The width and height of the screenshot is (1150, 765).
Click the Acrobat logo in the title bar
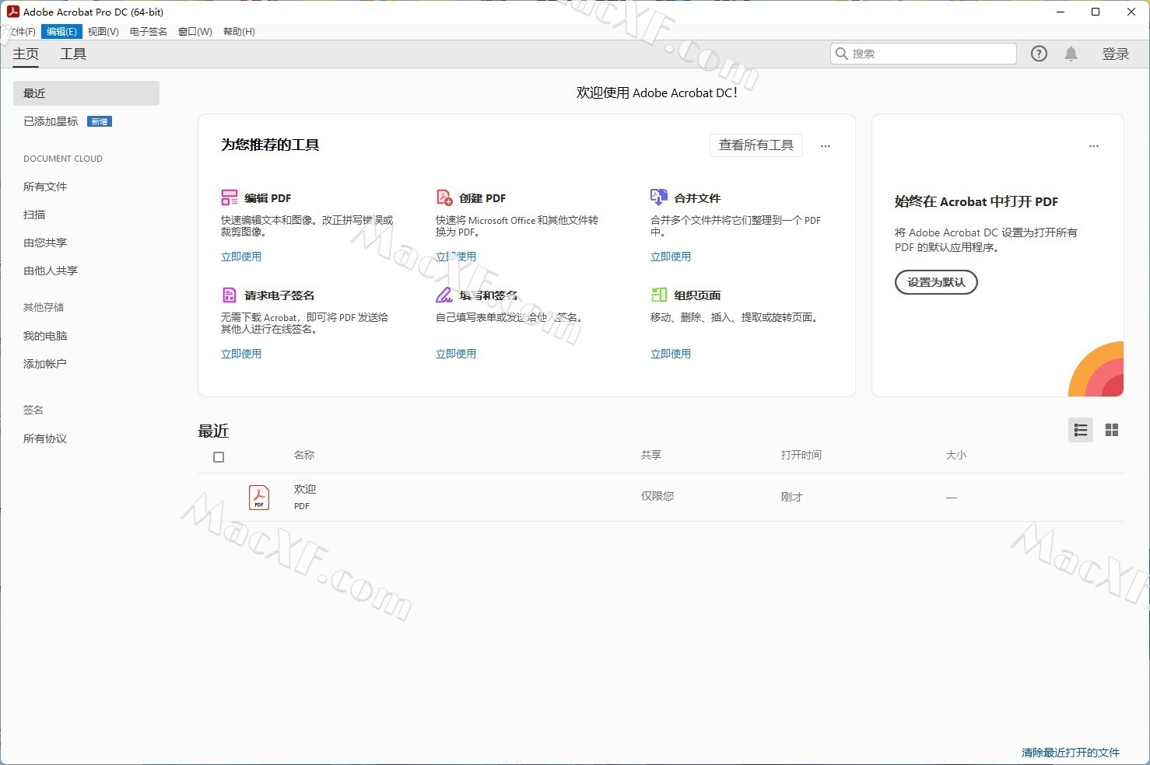(12, 12)
